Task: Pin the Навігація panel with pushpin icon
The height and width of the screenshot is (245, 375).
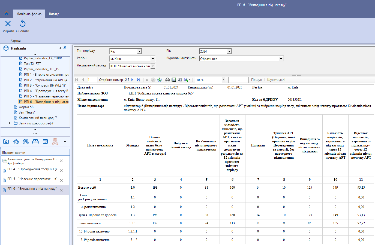Action: 65,48
